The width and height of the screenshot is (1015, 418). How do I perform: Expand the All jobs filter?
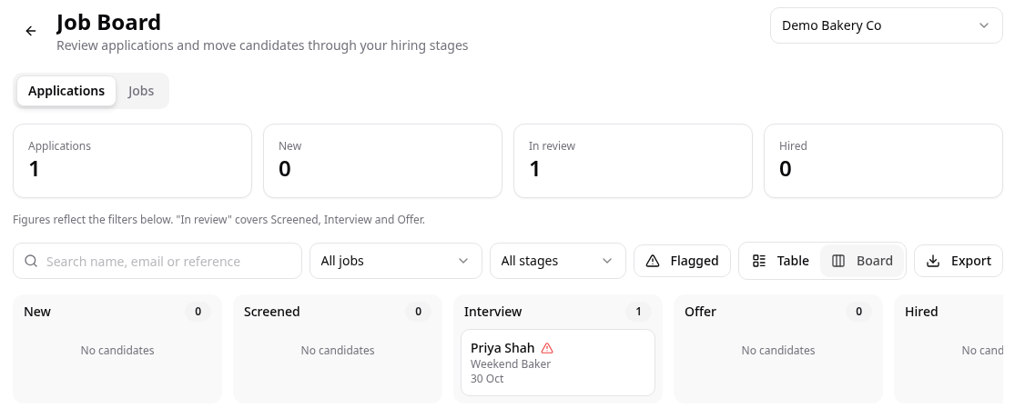(395, 261)
